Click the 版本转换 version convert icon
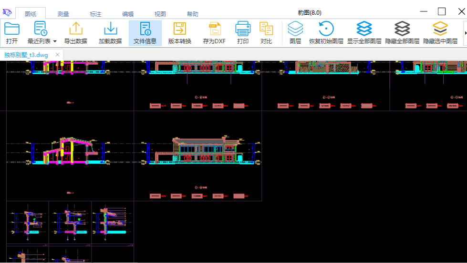467x263 pixels. click(x=180, y=29)
